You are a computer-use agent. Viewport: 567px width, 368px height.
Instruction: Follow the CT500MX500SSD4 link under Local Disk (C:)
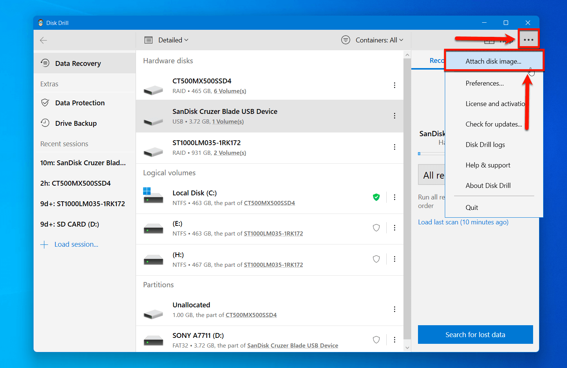269,203
